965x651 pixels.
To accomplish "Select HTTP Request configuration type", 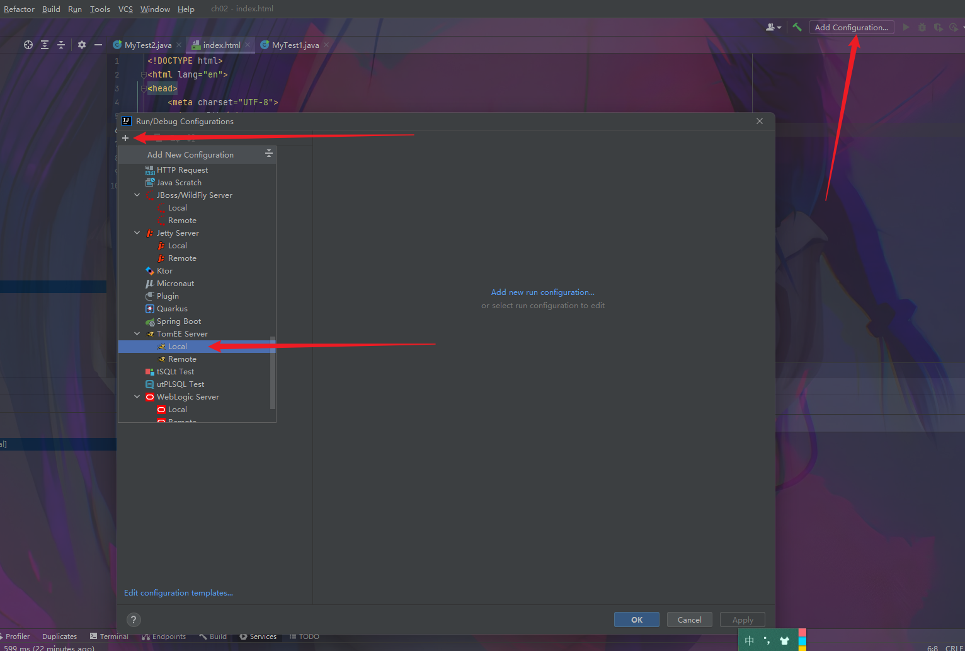I will click(197, 170).
